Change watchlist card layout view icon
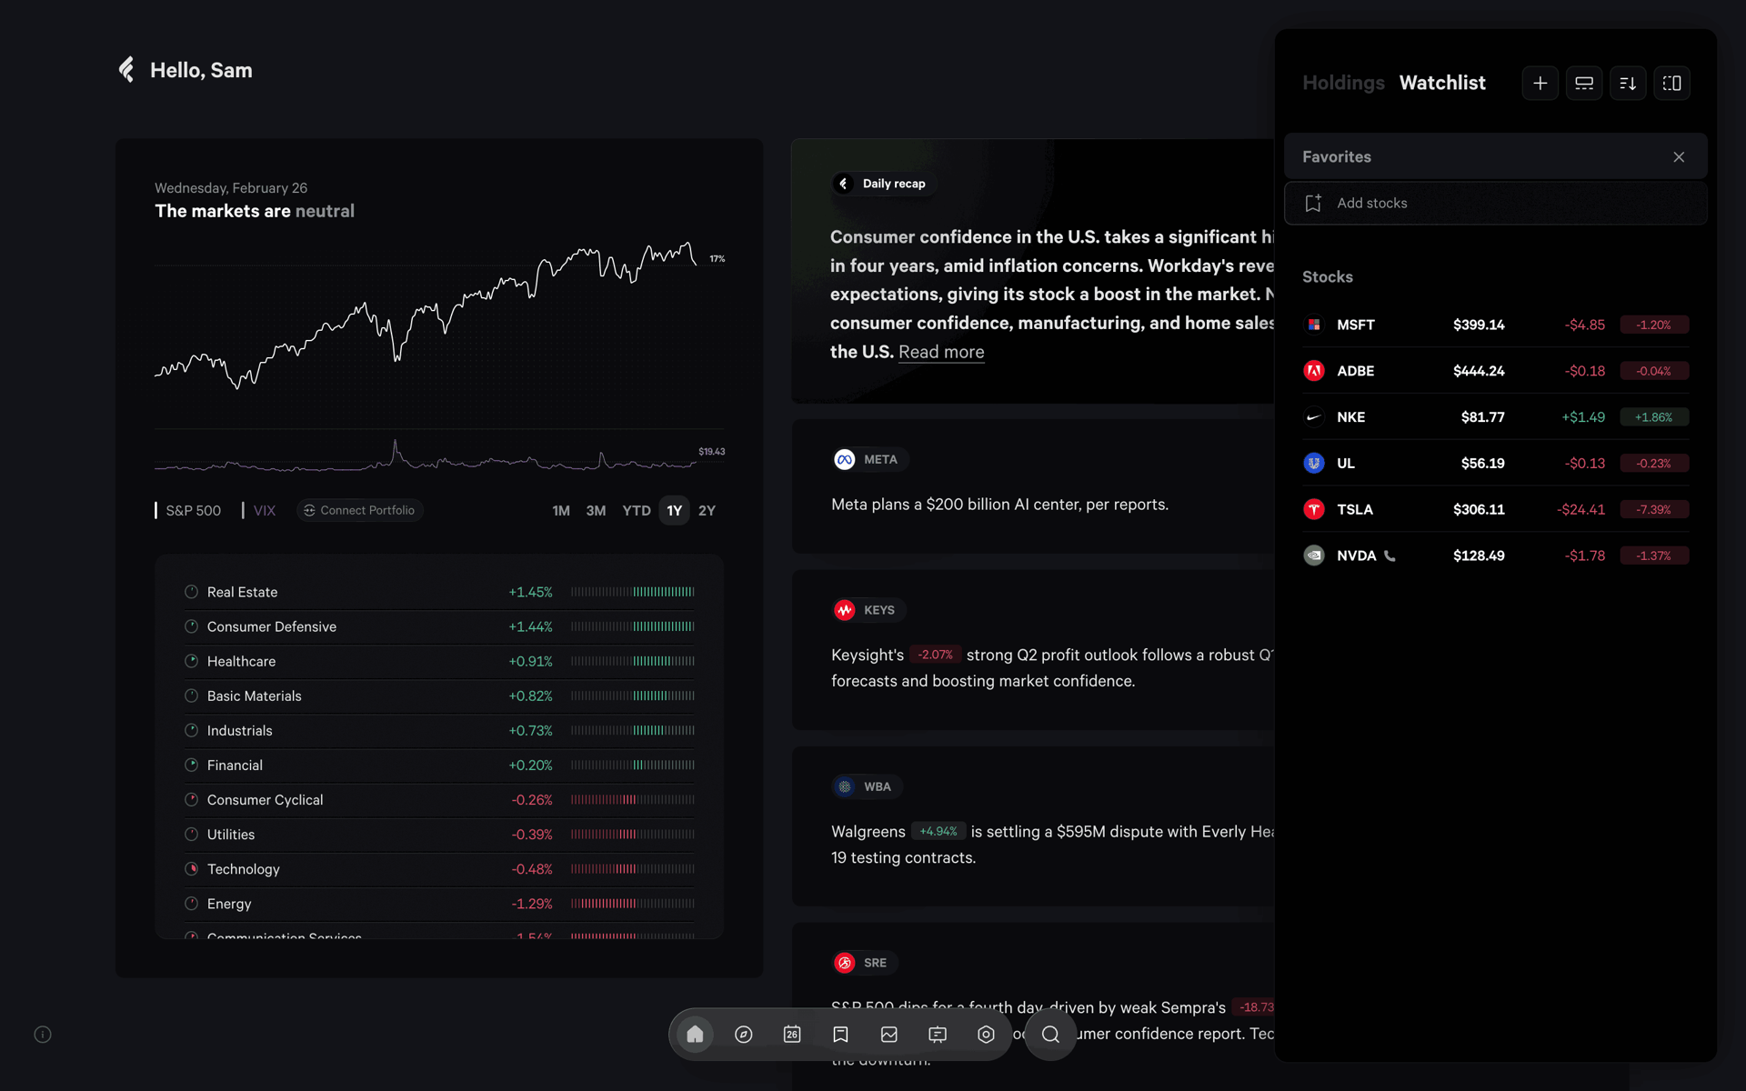Viewport: 1746px width, 1091px height. (1583, 83)
